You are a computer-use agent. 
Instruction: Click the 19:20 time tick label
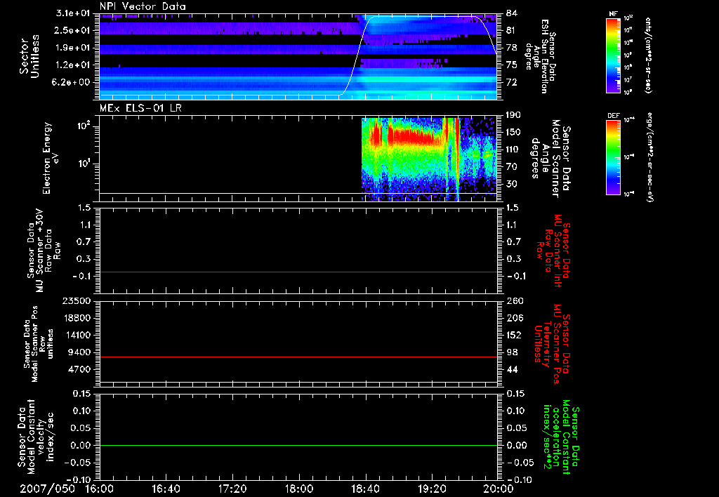pos(431,488)
